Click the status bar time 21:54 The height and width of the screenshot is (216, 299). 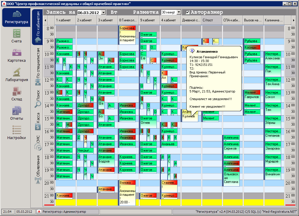pyautogui.click(x=7, y=212)
